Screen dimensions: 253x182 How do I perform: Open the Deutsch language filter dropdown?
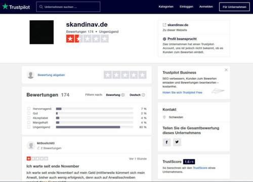click(137, 95)
